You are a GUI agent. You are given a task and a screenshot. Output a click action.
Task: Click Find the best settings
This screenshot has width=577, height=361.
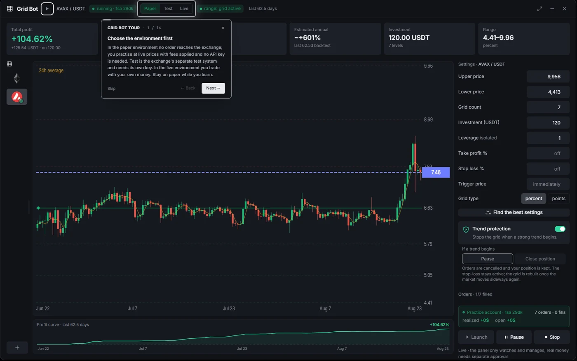tap(514, 213)
